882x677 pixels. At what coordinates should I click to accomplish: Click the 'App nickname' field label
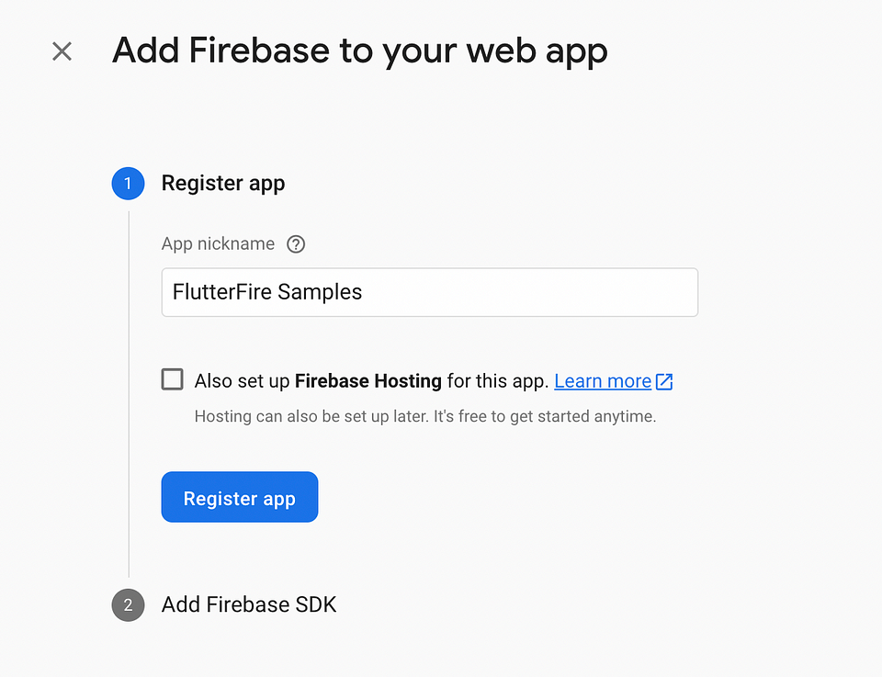pyautogui.click(x=219, y=244)
